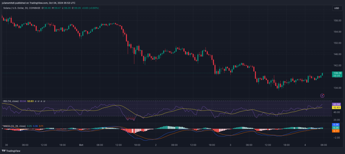The height and width of the screenshot is (154, 345).
Task: Click the open value O138.46
Action: coord(46,8)
